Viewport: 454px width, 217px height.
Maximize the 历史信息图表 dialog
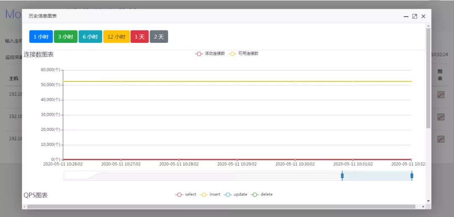click(414, 16)
